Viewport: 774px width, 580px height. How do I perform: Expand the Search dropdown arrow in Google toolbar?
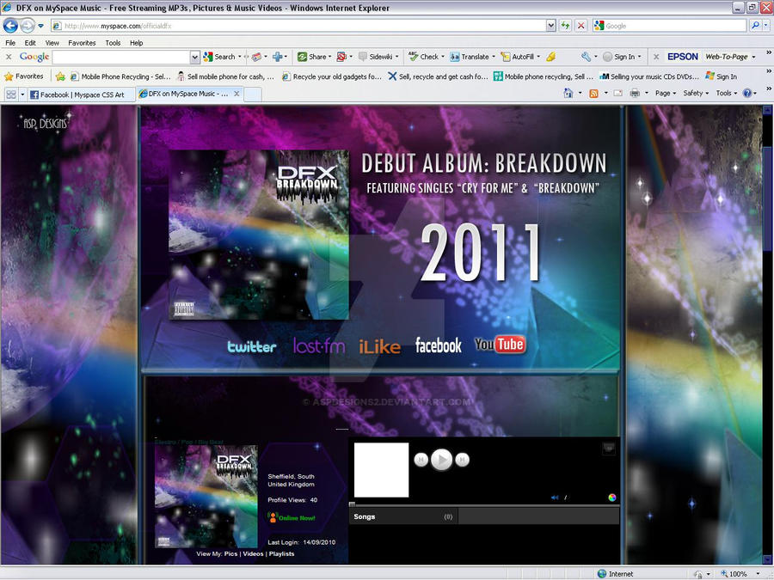[238, 57]
